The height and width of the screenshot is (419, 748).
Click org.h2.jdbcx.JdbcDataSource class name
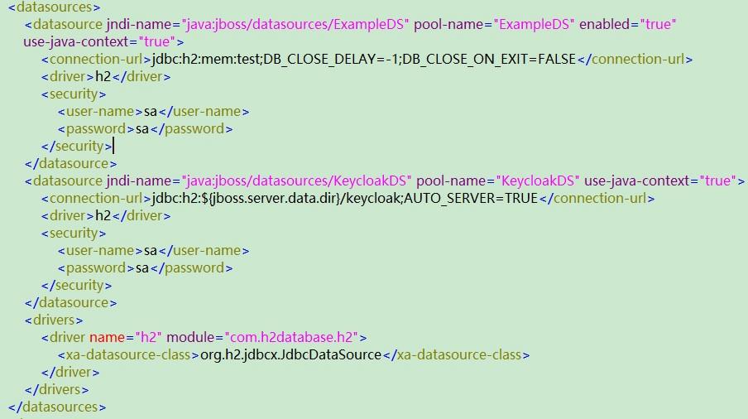coord(291,355)
